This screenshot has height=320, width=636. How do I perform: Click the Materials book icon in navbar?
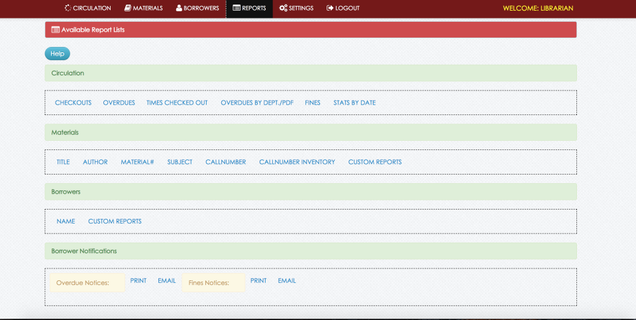(x=128, y=8)
